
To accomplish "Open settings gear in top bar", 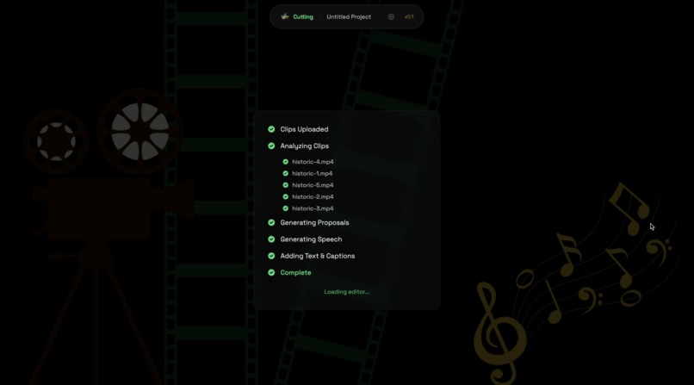I will click(x=391, y=17).
